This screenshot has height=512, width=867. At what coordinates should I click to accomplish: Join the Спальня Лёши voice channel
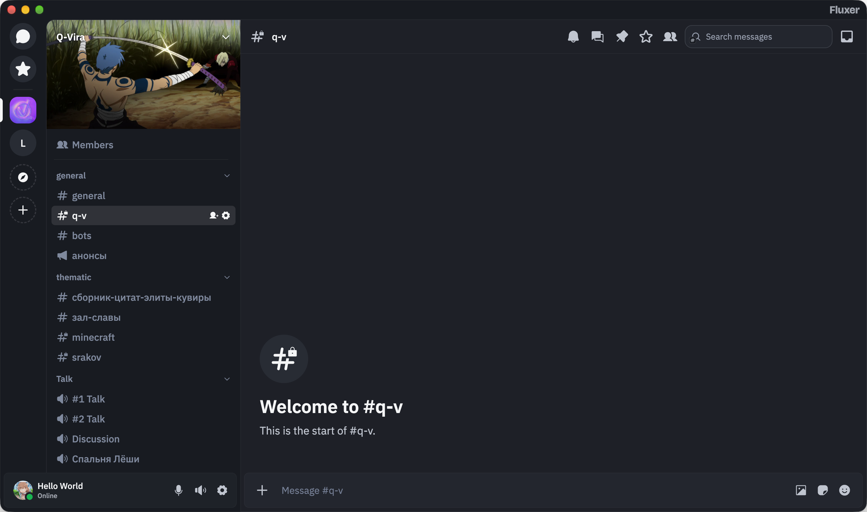(x=143, y=459)
